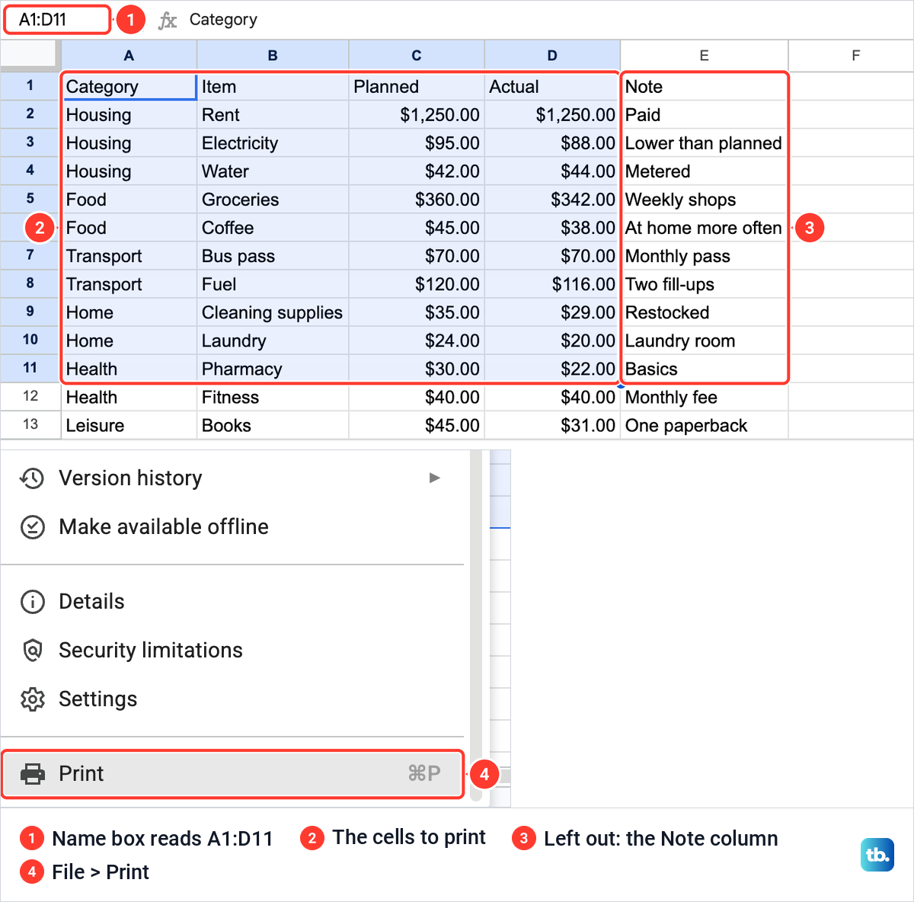
Task: Select the Fuel cell
Action: [x=273, y=283]
